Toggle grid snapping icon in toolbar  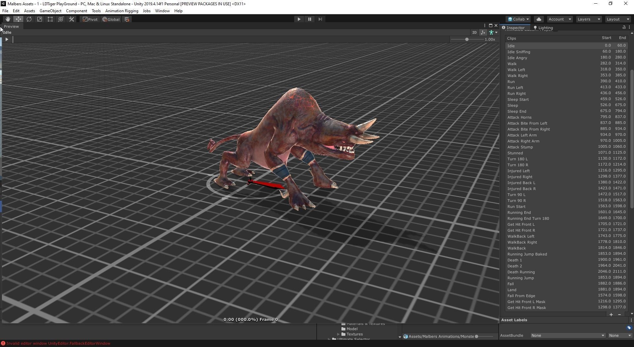127,19
